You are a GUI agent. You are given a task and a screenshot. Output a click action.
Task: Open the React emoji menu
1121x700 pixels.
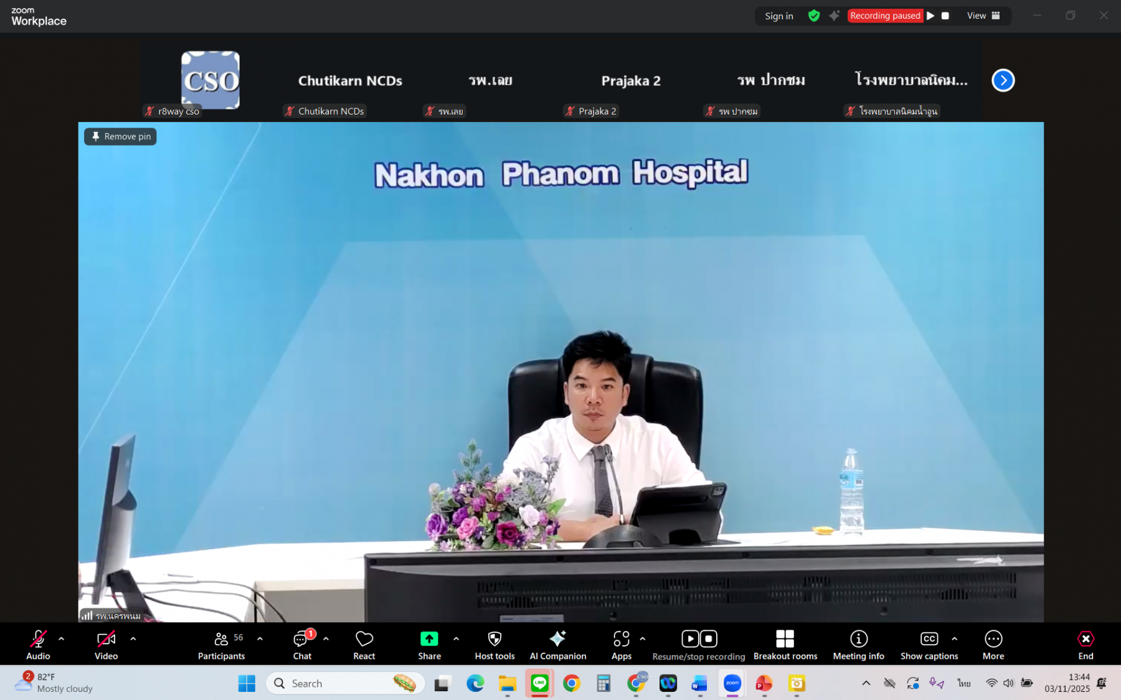(x=364, y=644)
